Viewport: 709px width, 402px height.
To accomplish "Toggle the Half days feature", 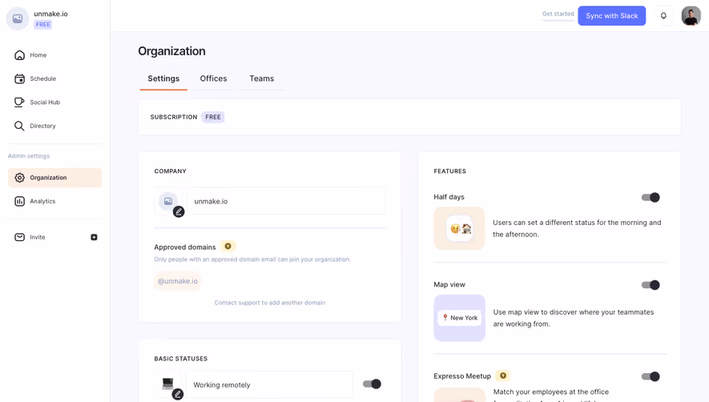I will pyautogui.click(x=651, y=197).
